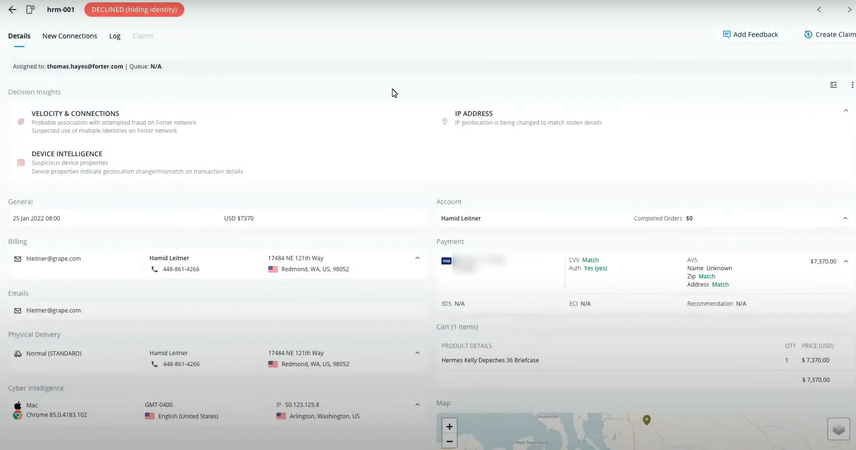
Task: Open the insights layout settings icon
Action: (x=833, y=85)
